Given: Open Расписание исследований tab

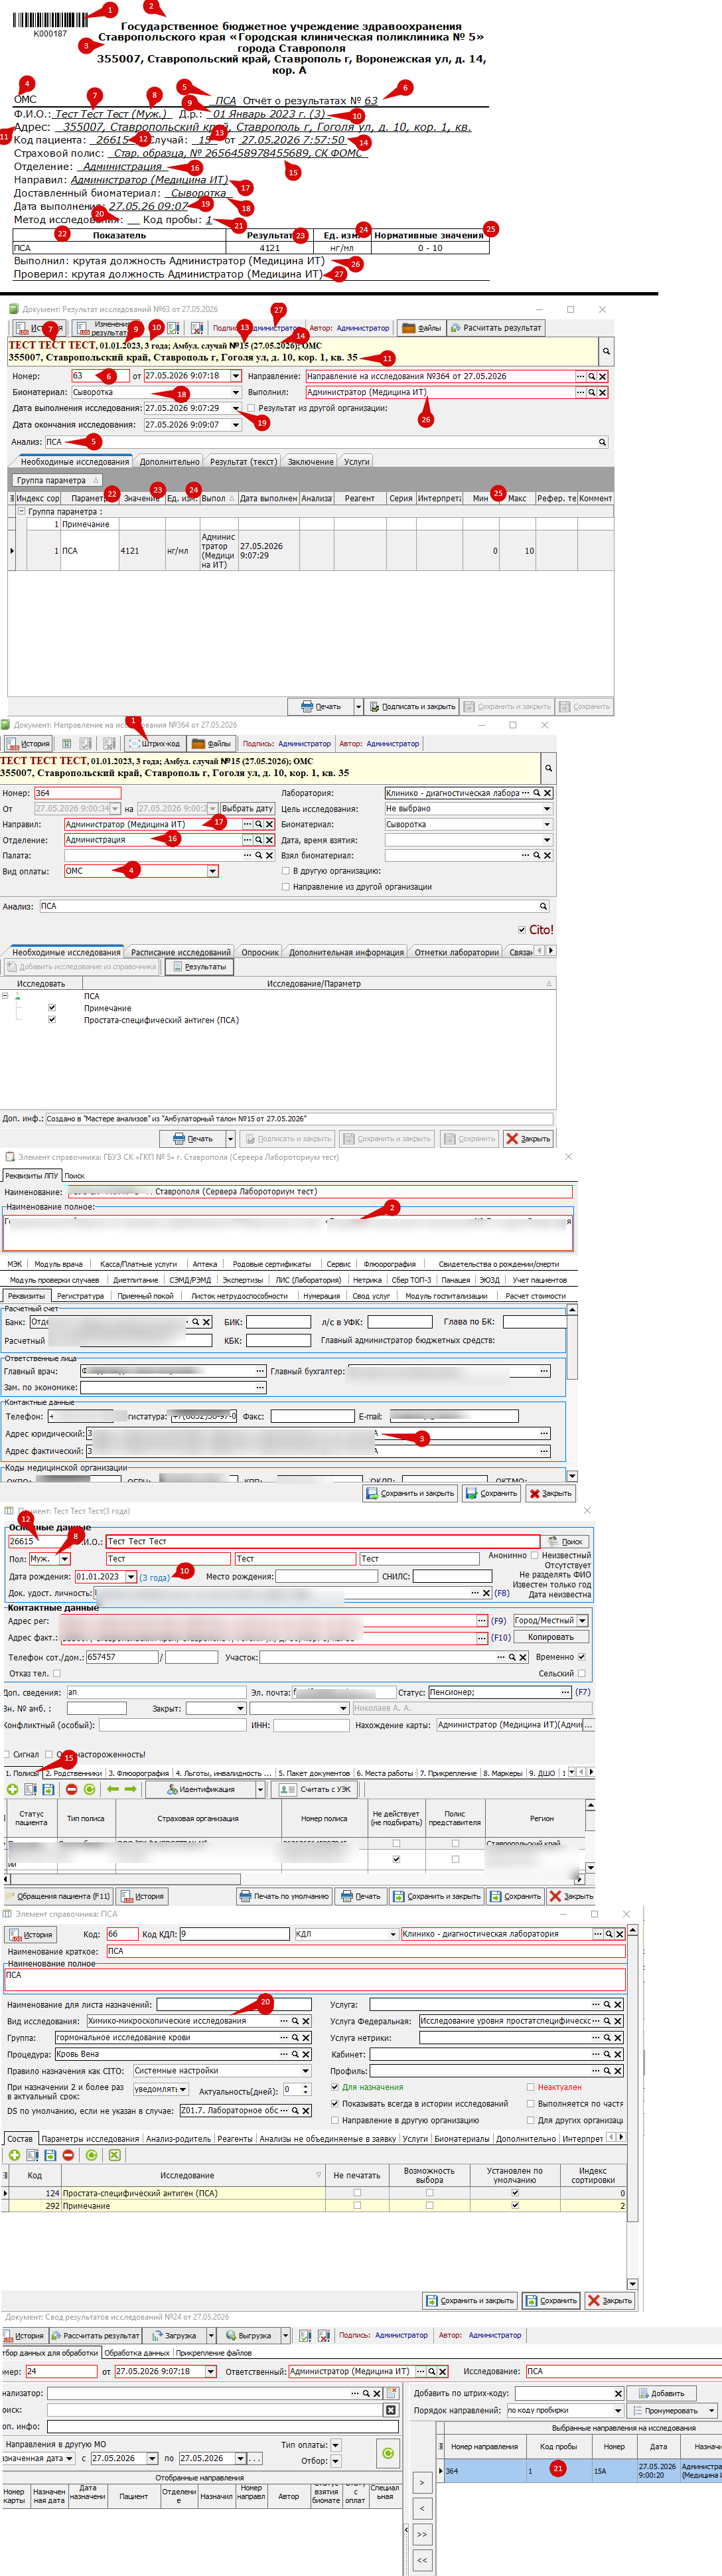Looking at the screenshot, I should 181,953.
